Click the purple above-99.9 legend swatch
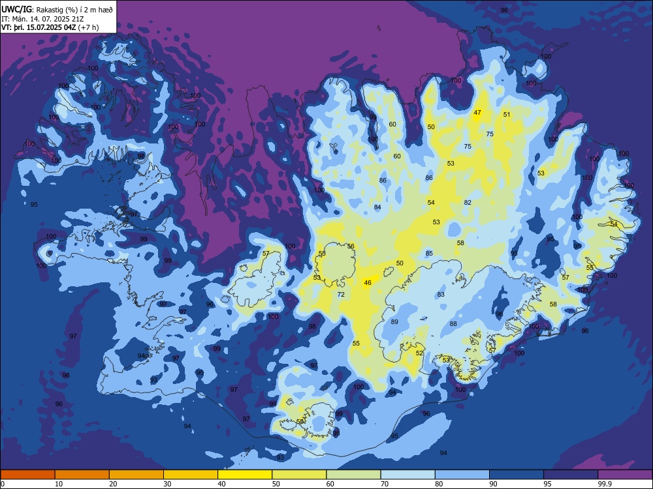 (x=625, y=475)
